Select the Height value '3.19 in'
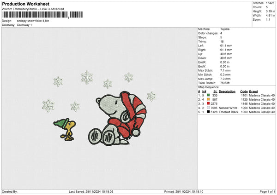Screen dimensions: 277x195 pos(270,11)
